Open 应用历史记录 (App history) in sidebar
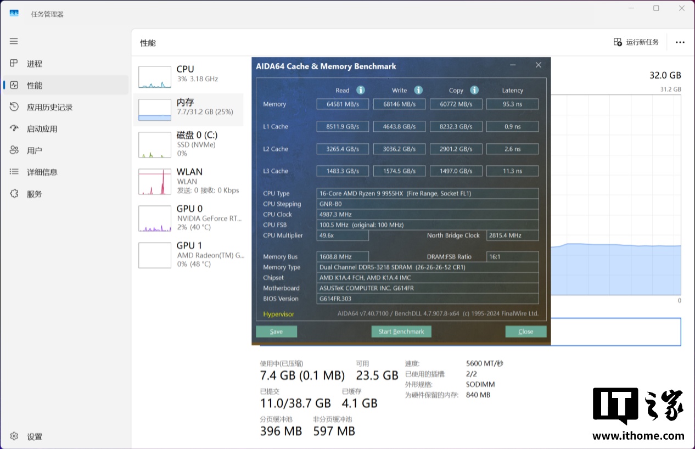 (49, 107)
